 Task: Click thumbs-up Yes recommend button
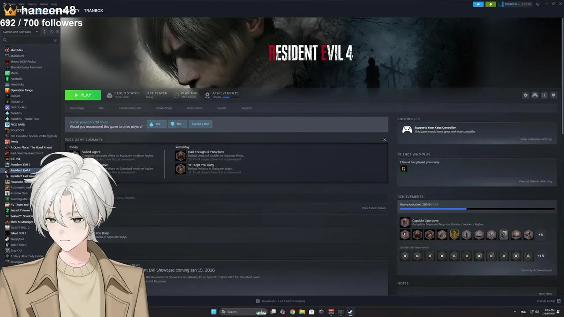[156, 124]
